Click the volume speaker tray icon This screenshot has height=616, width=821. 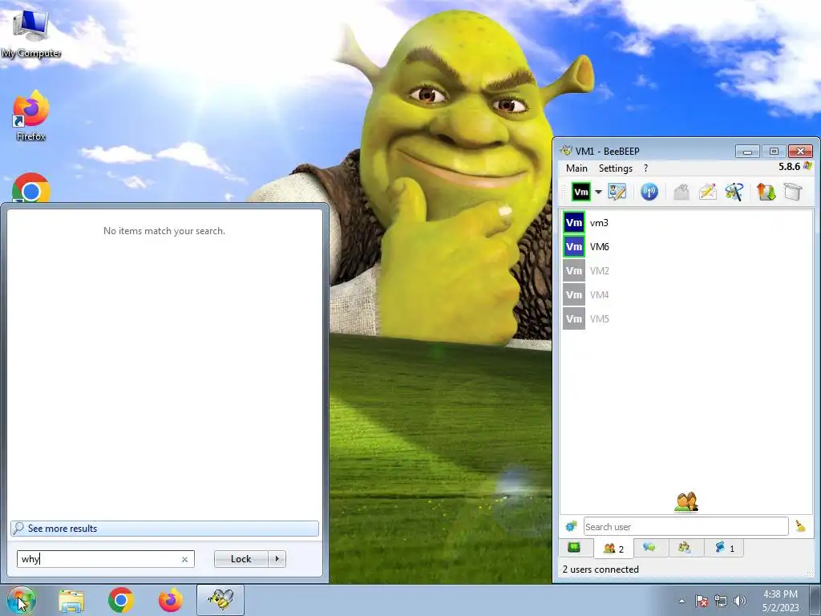tap(740, 601)
